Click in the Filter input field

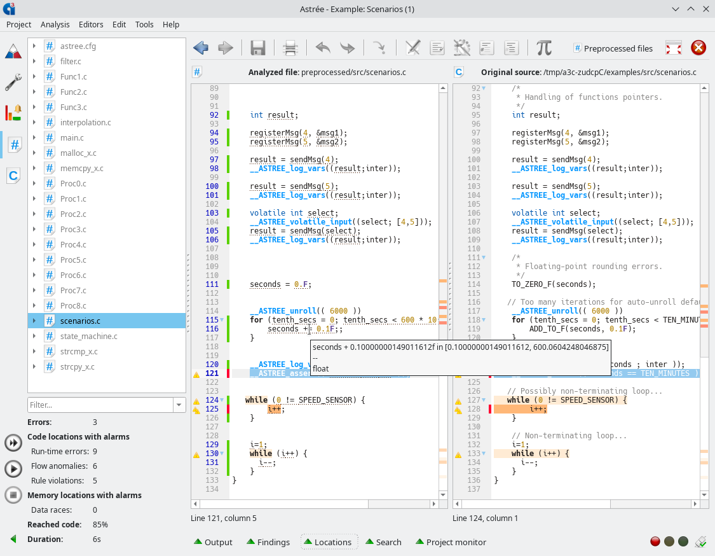pos(100,405)
